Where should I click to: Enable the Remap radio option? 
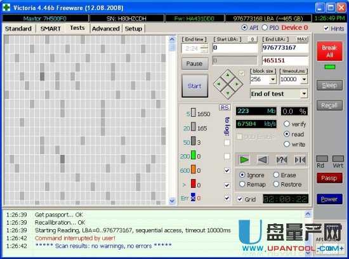[x=242, y=184]
